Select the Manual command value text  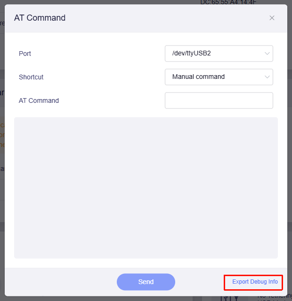pyautogui.click(x=198, y=77)
